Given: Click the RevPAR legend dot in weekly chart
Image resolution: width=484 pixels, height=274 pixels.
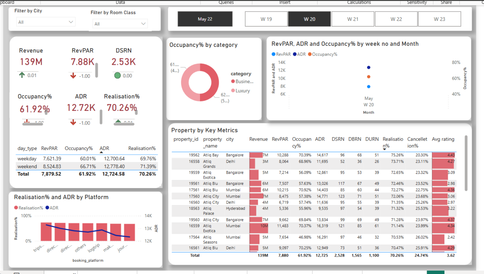Looking at the screenshot, I should [273, 54].
